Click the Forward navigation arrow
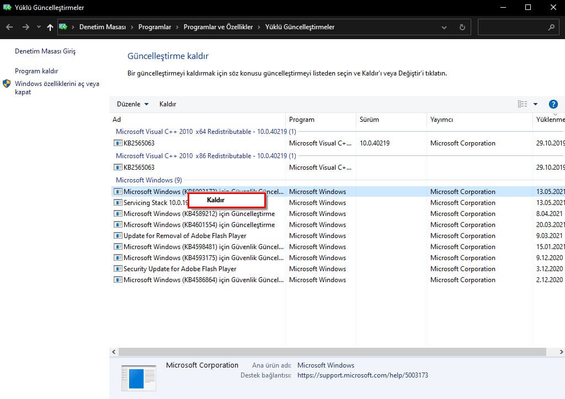The height and width of the screenshot is (399, 565). [x=25, y=27]
